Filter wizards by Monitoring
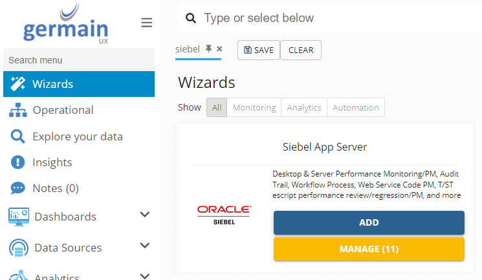This screenshot has height=280, width=482. click(x=254, y=107)
